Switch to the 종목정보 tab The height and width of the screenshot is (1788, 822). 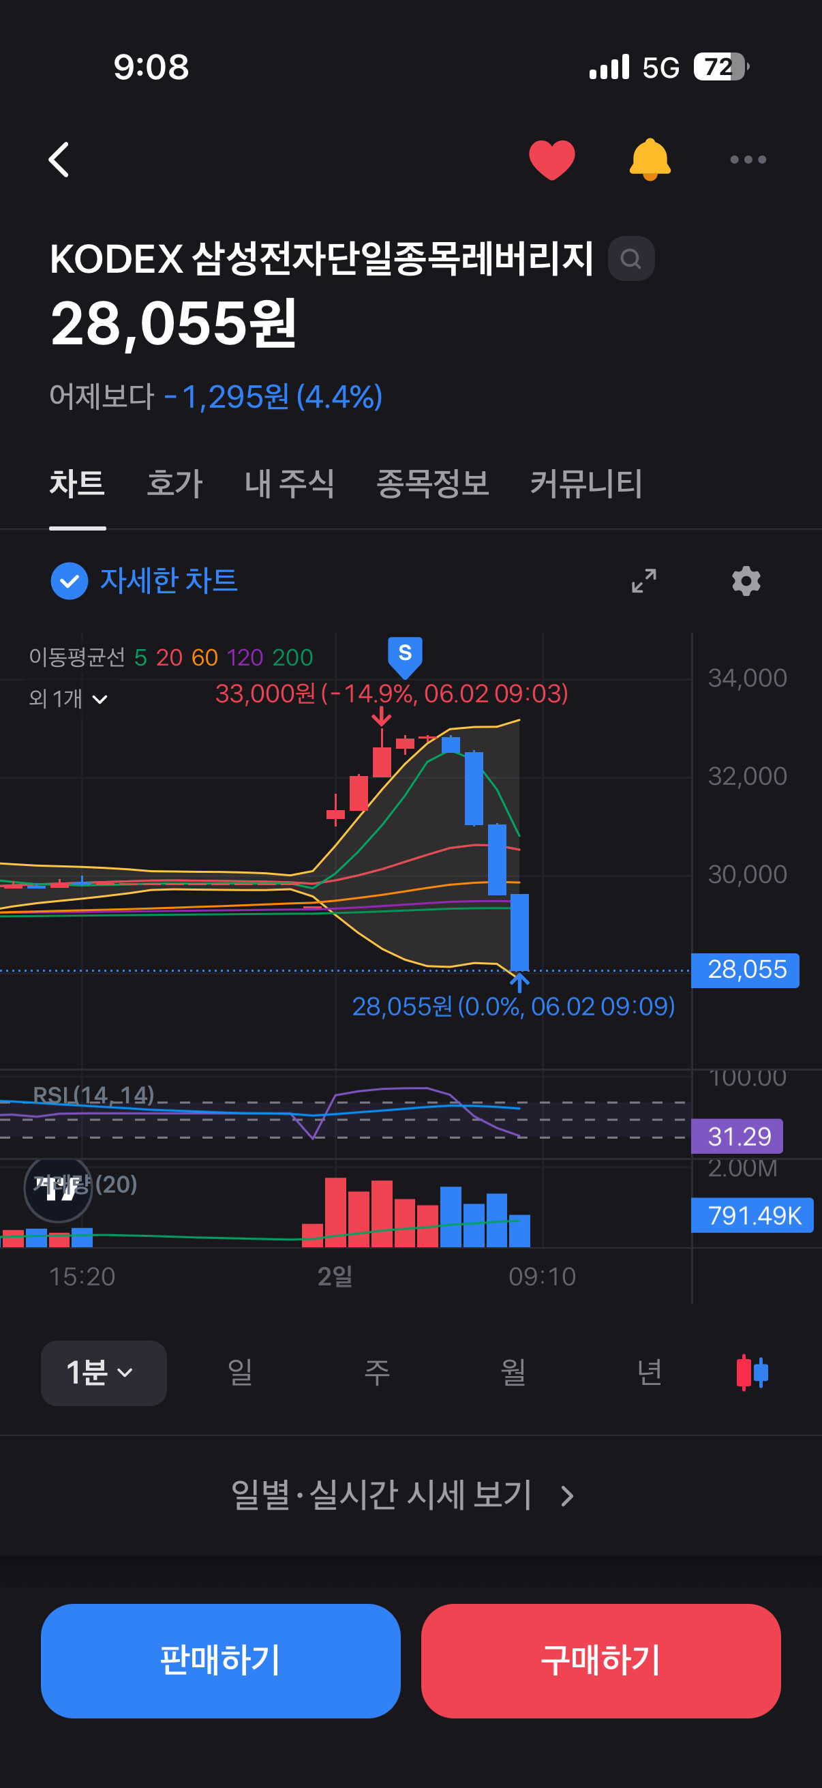pos(432,483)
